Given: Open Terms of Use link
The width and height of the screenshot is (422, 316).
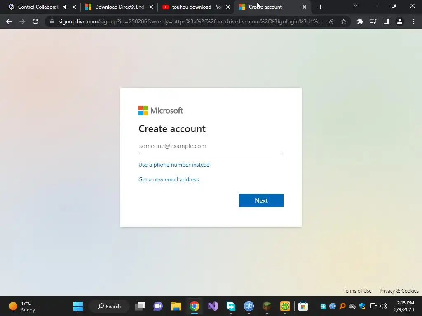Looking at the screenshot, I should click(x=357, y=291).
